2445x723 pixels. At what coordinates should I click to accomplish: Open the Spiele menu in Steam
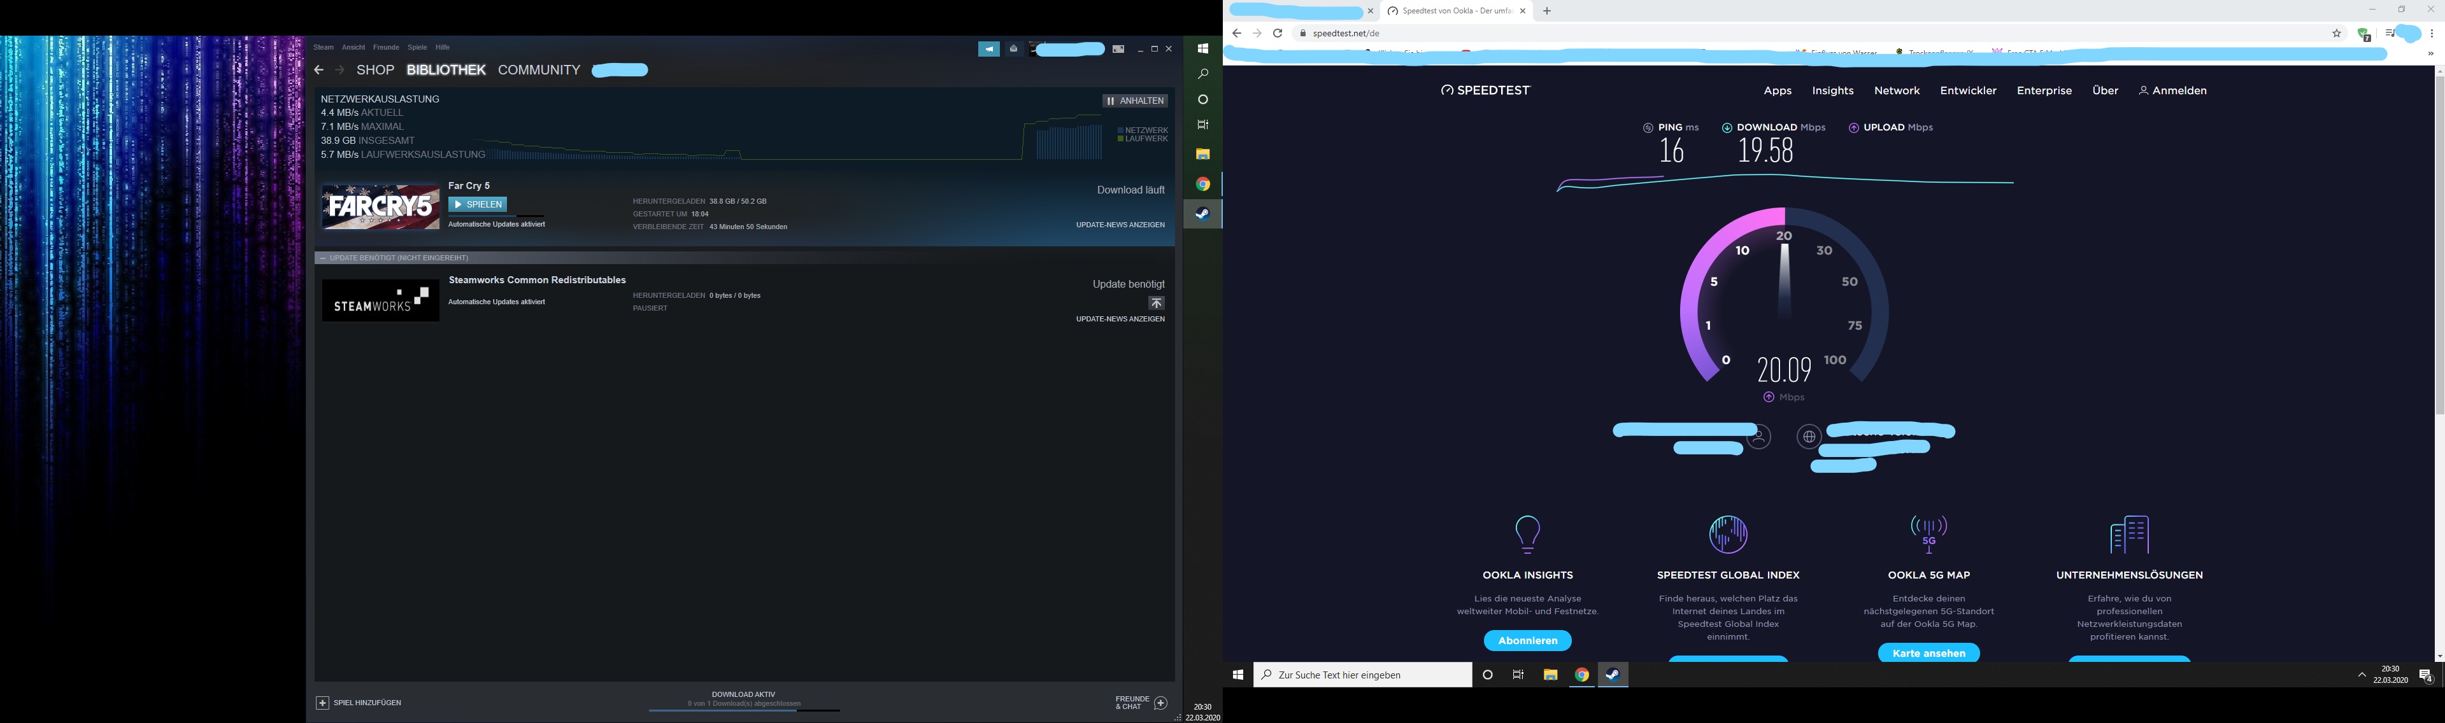pyautogui.click(x=417, y=48)
